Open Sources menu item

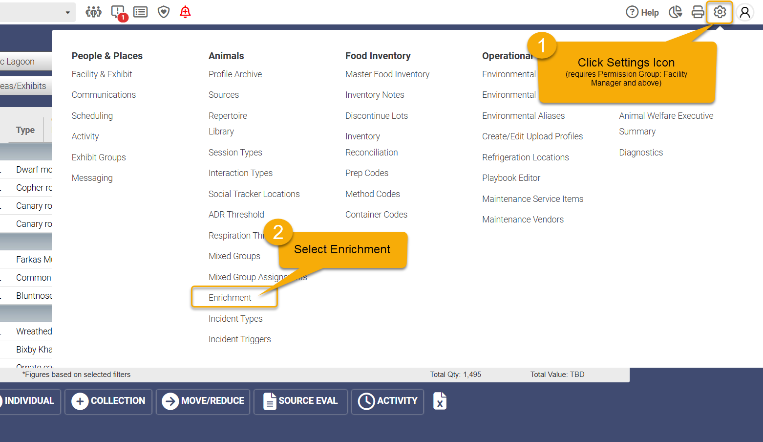[224, 95]
